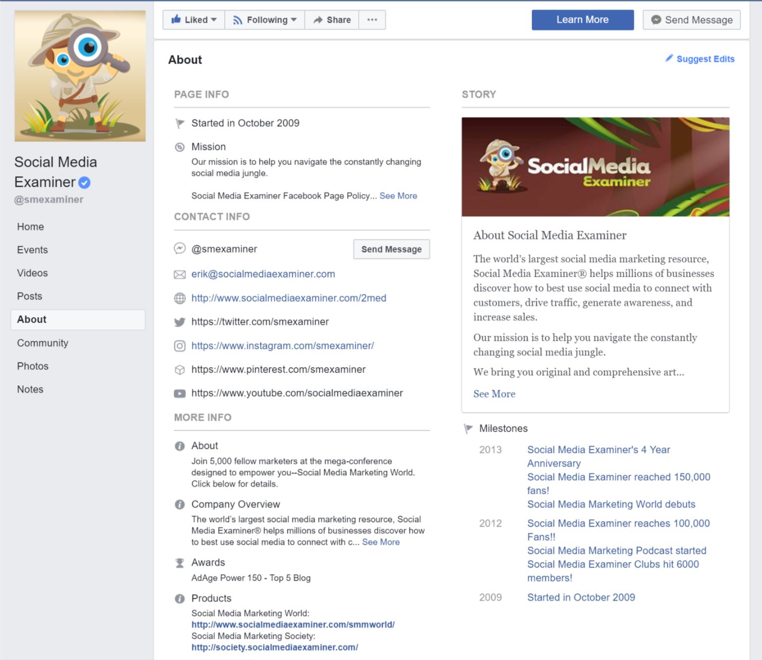
Task: Open the Liked dropdown menu
Action: click(x=194, y=20)
